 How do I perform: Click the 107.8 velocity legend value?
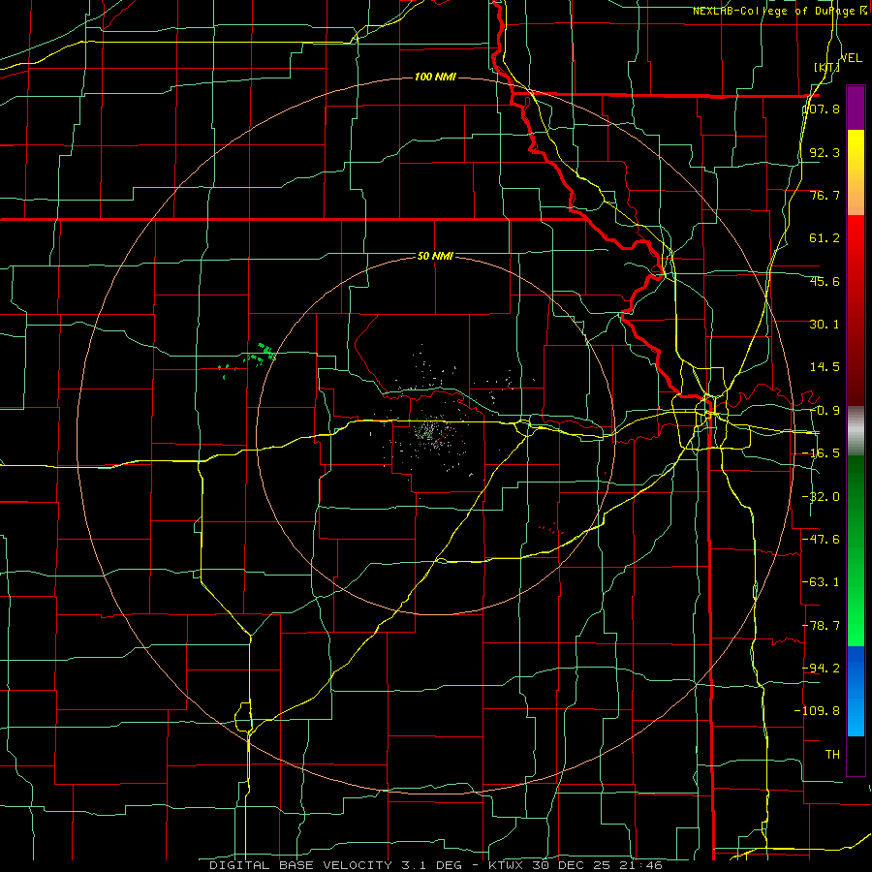click(x=822, y=109)
